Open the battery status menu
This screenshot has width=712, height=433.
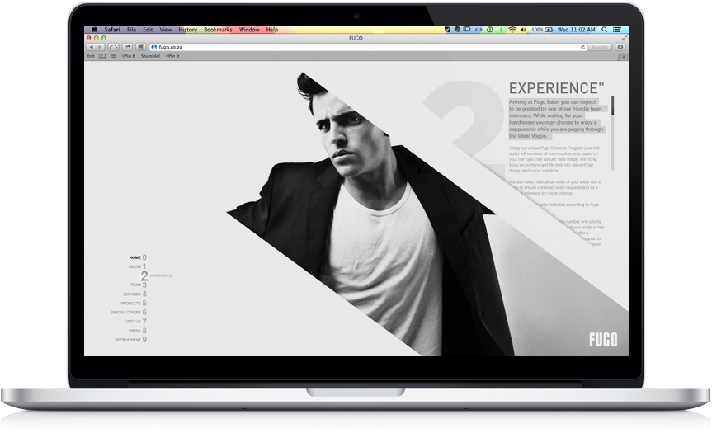(x=542, y=30)
